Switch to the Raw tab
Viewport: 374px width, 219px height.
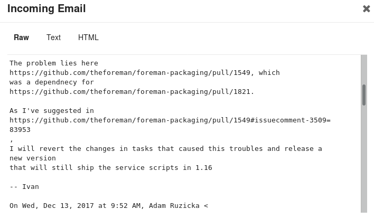(x=21, y=37)
